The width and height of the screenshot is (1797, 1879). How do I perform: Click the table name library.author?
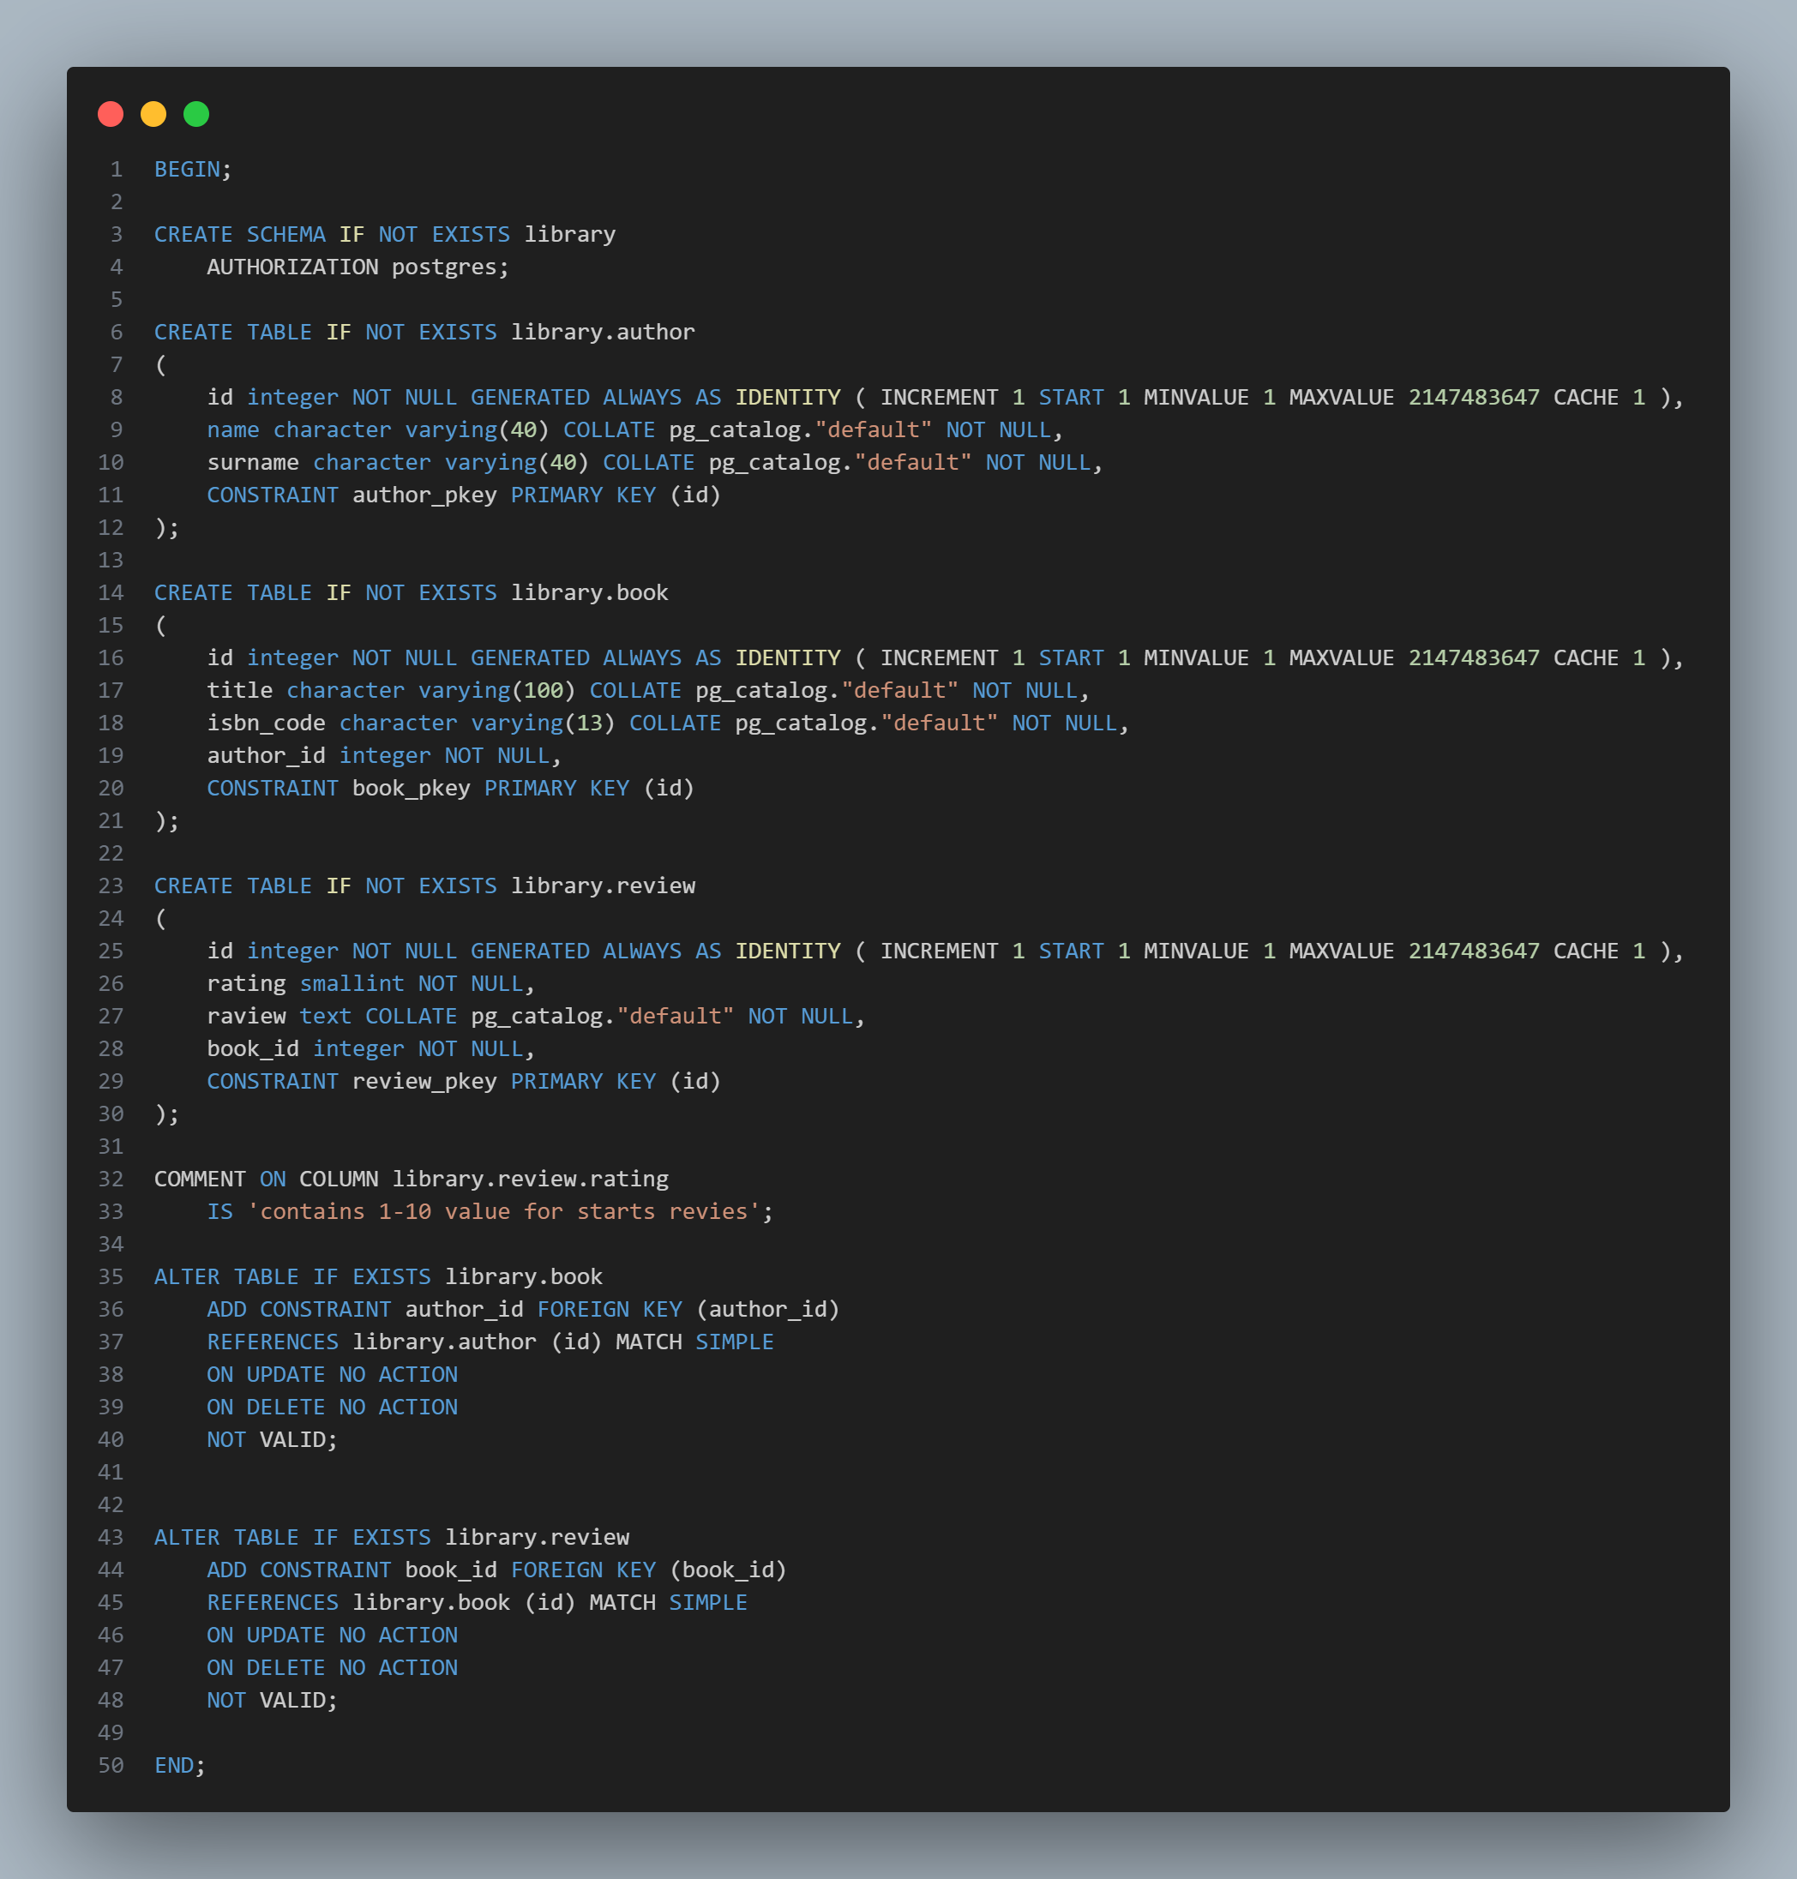[x=603, y=333]
